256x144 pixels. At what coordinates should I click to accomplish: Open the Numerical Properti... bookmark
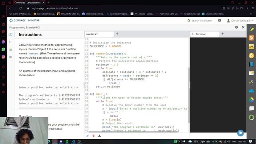coord(118,14)
